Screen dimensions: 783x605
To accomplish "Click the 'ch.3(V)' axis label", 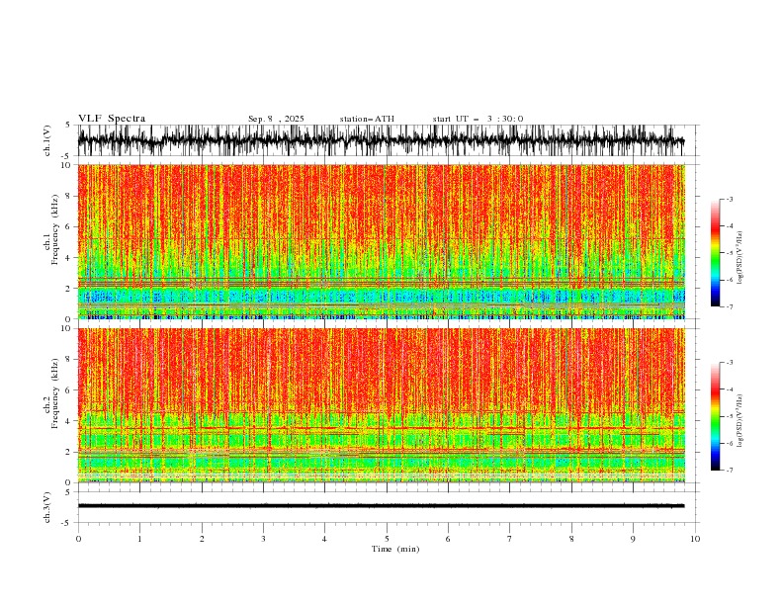I will point(47,507).
